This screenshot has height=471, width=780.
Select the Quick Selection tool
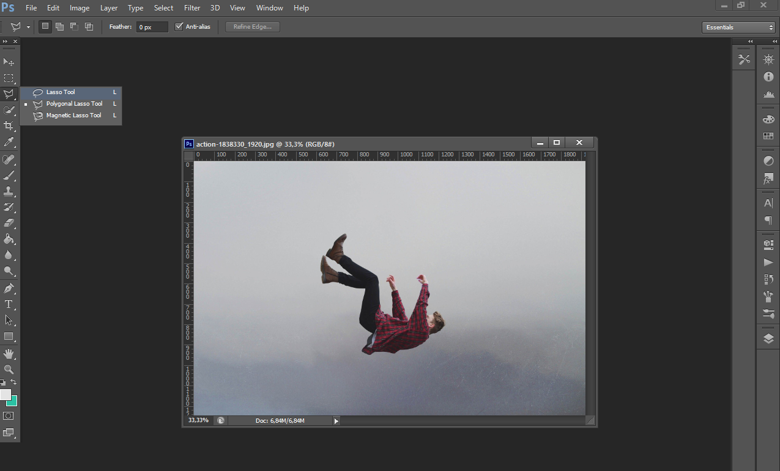tap(9, 110)
